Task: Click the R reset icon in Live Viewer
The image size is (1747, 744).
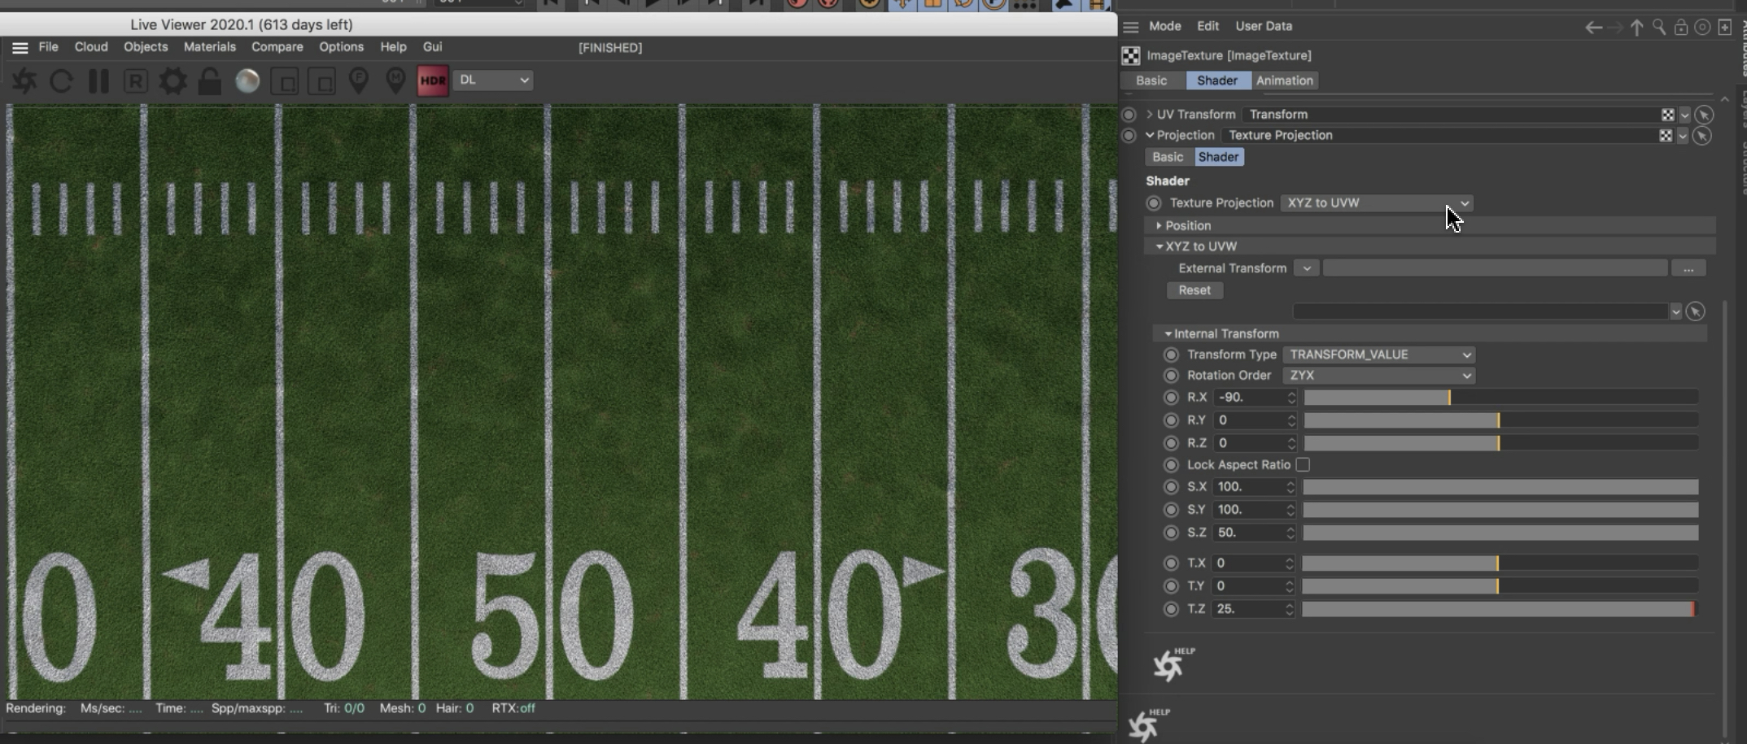Action: 136,80
